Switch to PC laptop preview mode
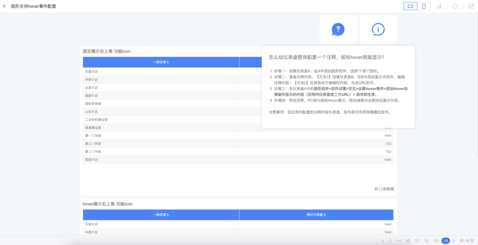 pos(410,6)
